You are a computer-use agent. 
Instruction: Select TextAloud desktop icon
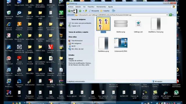pyautogui.click(x=9, y=94)
